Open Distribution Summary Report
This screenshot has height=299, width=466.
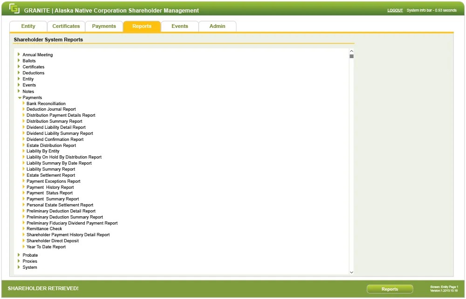[x=54, y=121]
